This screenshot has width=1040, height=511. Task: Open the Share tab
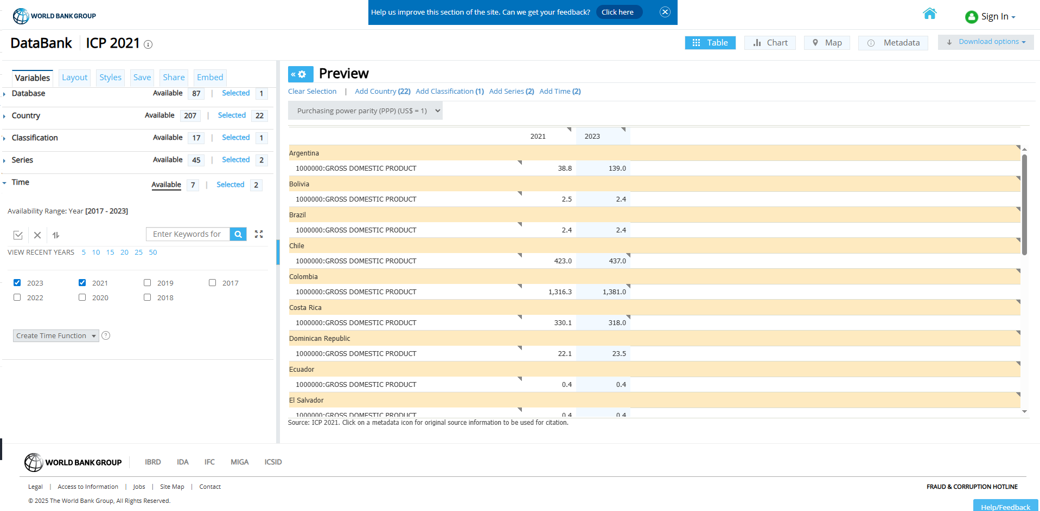click(174, 77)
